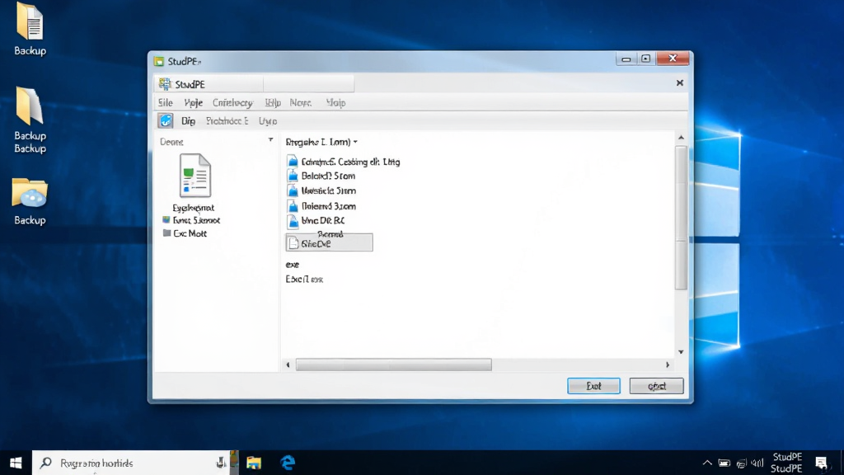This screenshot has height=475, width=844.
Task: Click the 'Uyro' toolbar item
Action: pos(268,120)
